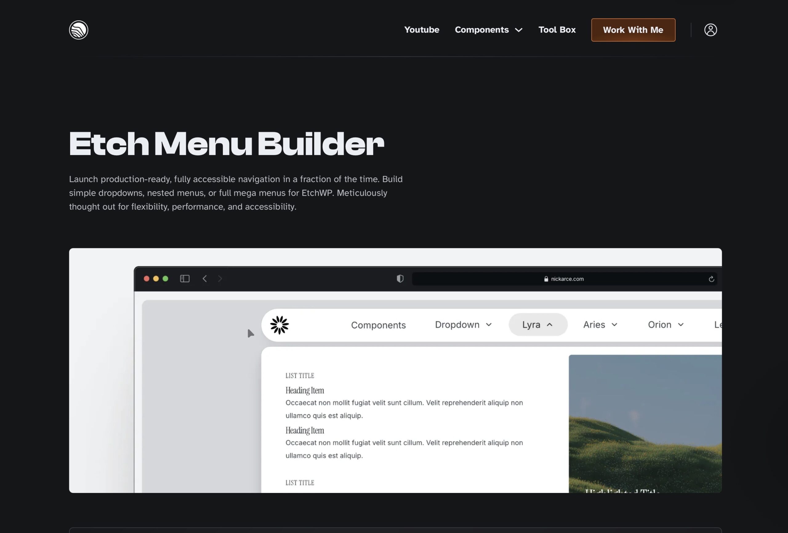The image size is (788, 533).
Task: Collapse the Lyra menu in the demo
Action: pyautogui.click(x=537, y=324)
